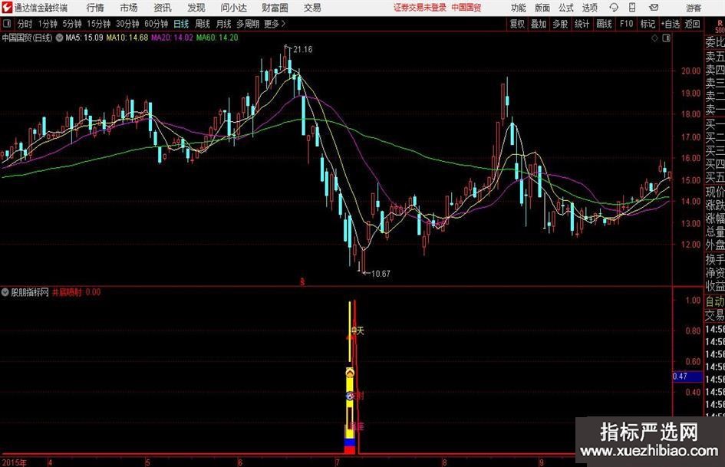Screen dimensions: 725x467
Task: Click the 多股 multi-stock button
Action: (560, 24)
